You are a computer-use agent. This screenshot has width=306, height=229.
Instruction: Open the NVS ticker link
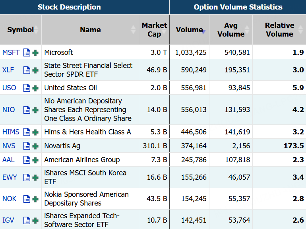pos(9,146)
